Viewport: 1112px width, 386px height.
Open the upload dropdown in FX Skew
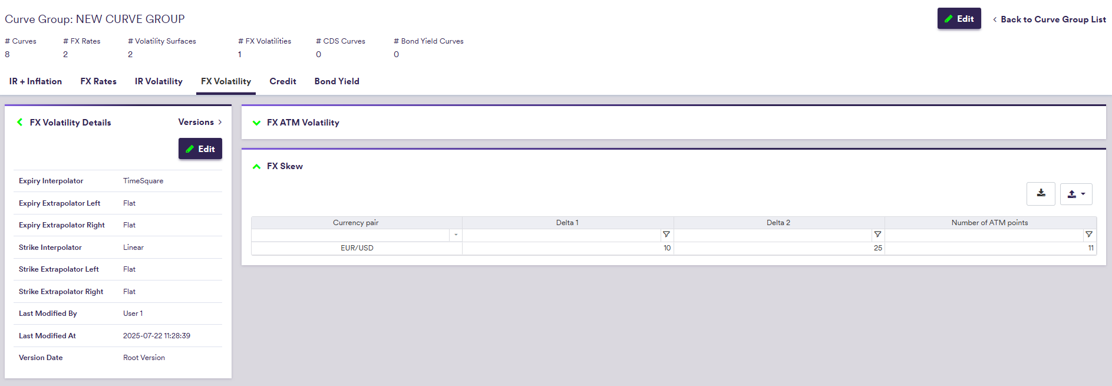click(x=1076, y=194)
